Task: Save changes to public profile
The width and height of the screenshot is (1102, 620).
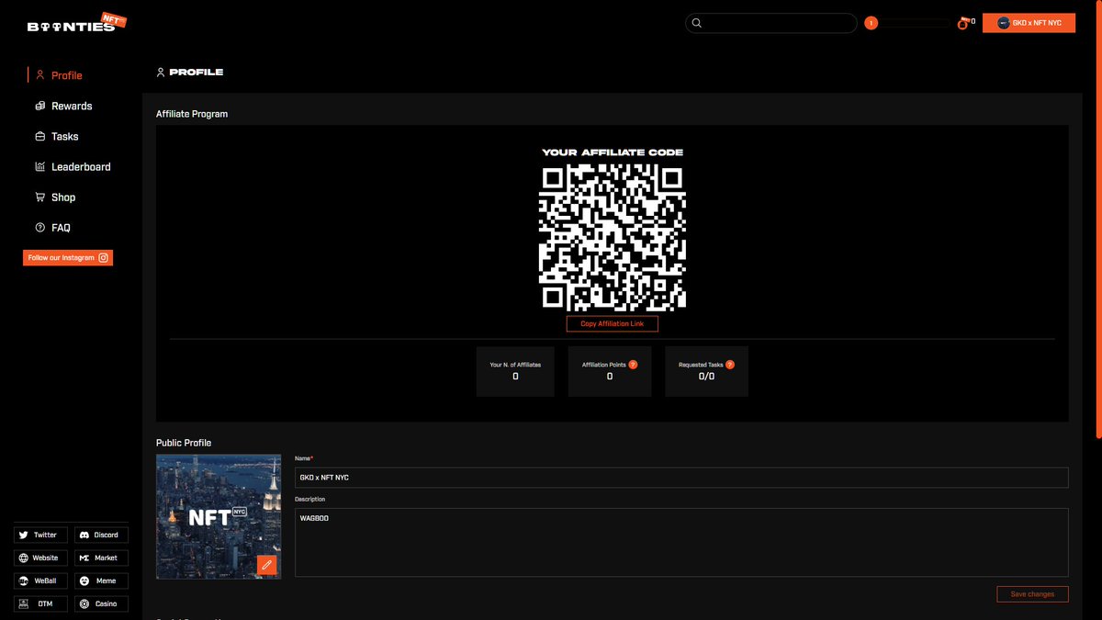Action: pos(1032,594)
